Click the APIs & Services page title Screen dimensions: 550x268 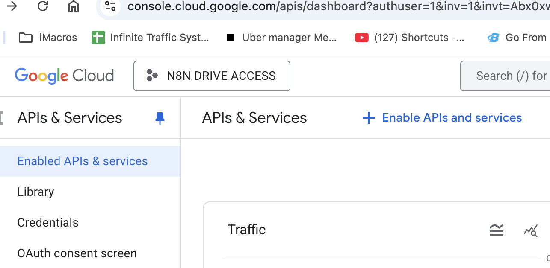(254, 118)
